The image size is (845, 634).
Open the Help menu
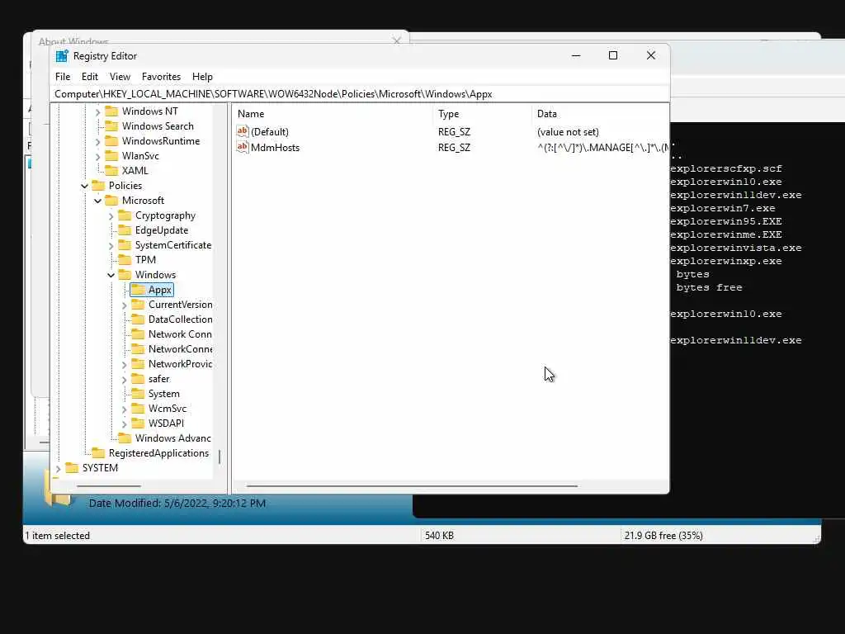[x=202, y=77]
